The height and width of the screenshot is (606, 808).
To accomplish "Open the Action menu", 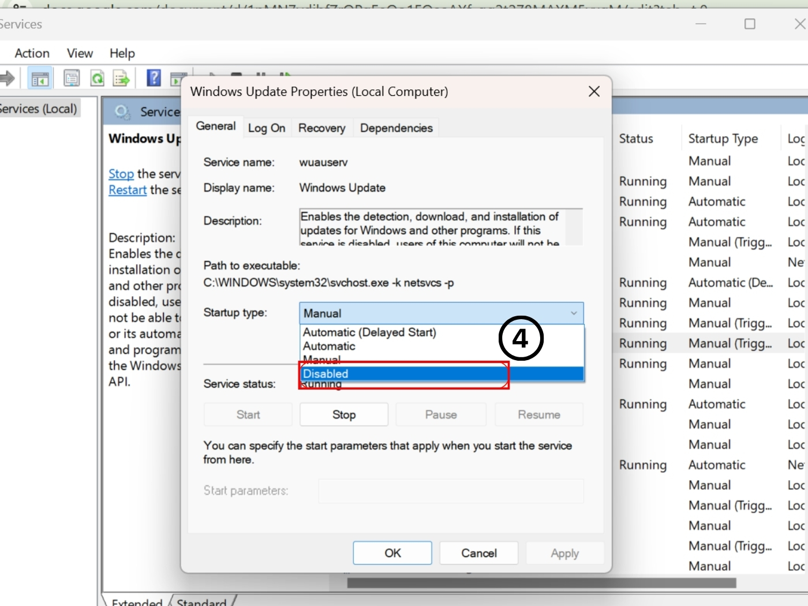I will point(32,54).
